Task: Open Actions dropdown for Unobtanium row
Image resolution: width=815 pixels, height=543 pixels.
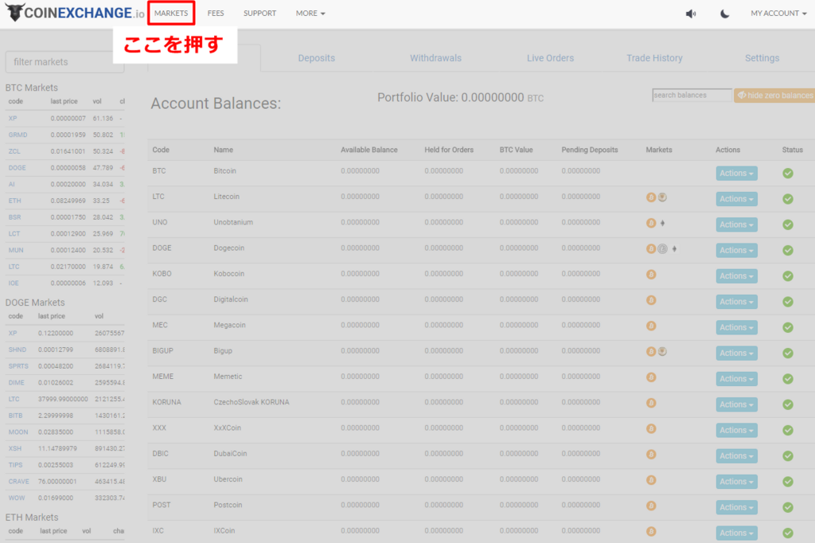Action: pyautogui.click(x=736, y=225)
